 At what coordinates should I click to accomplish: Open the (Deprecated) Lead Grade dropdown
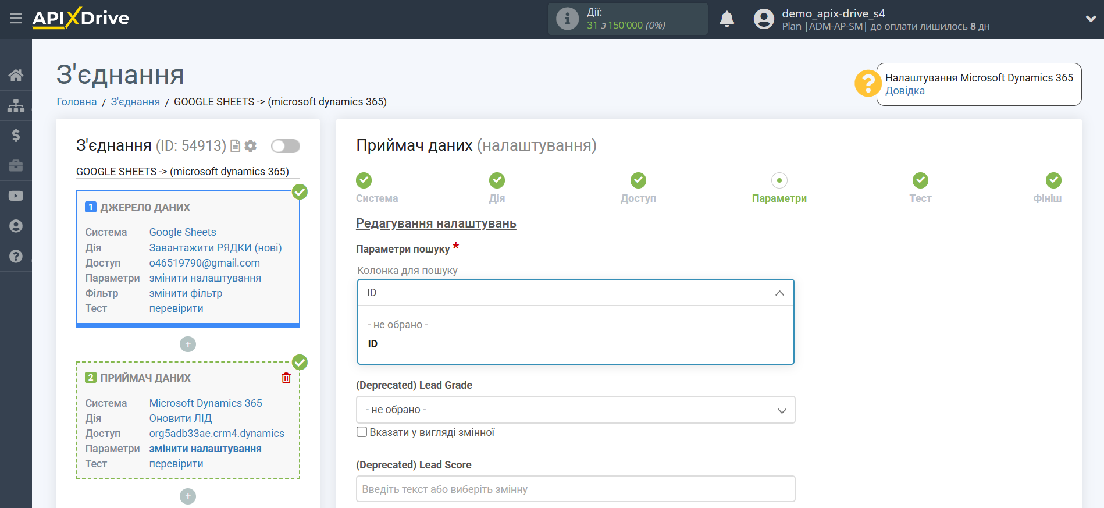576,410
